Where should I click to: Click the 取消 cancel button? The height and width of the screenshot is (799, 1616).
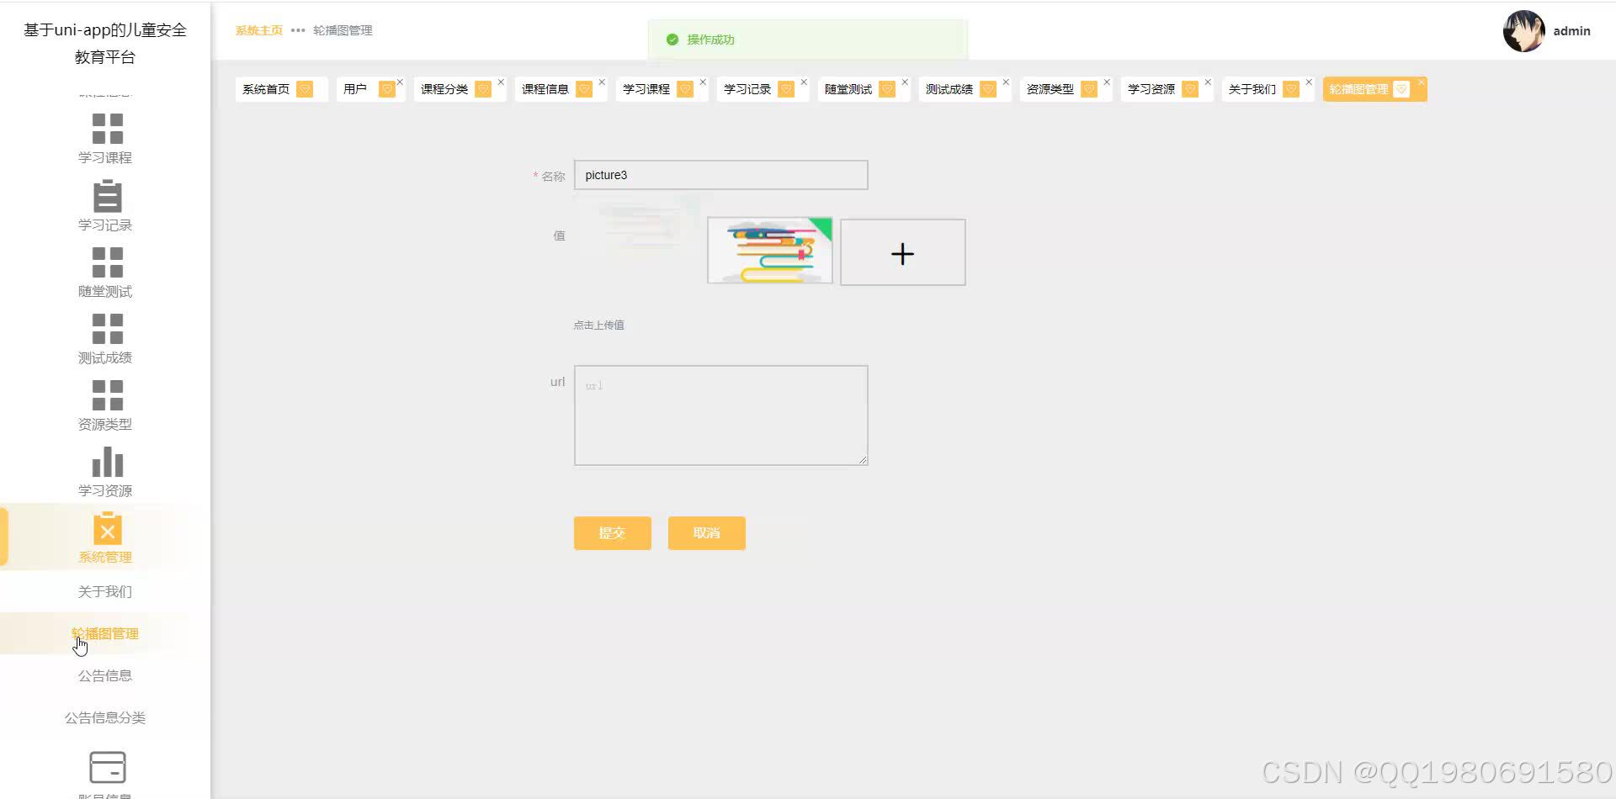coord(707,533)
